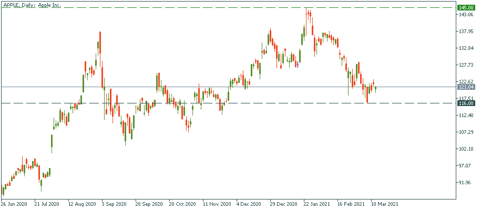The width and height of the screenshot is (481, 210).
Task: Click the purple candle before 22 Jan 2021
Action: click(297, 64)
